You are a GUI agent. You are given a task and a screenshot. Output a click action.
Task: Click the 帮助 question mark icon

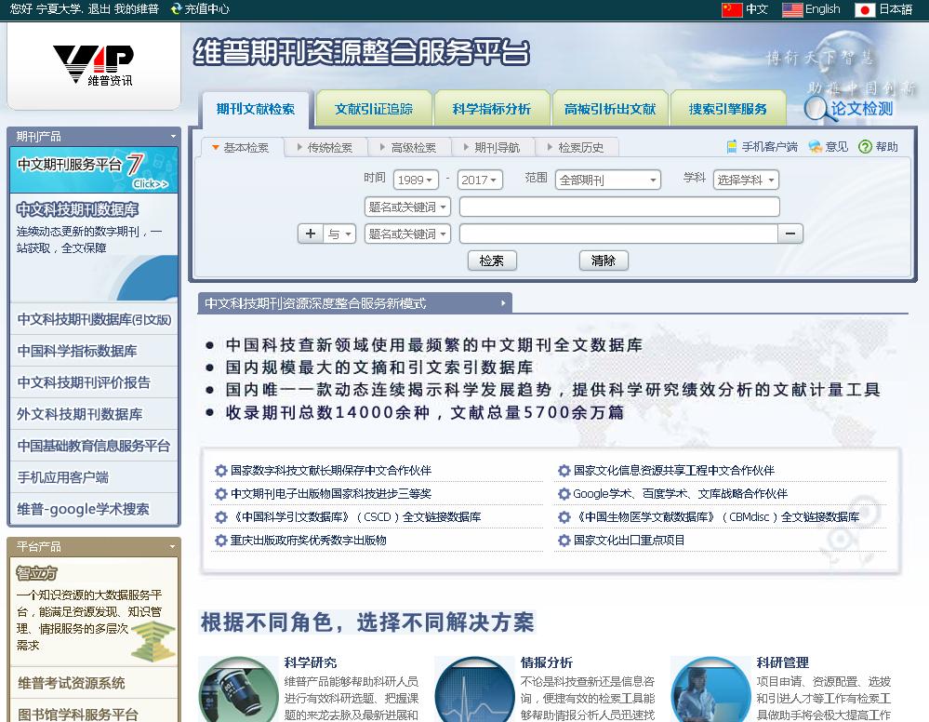pos(865,146)
